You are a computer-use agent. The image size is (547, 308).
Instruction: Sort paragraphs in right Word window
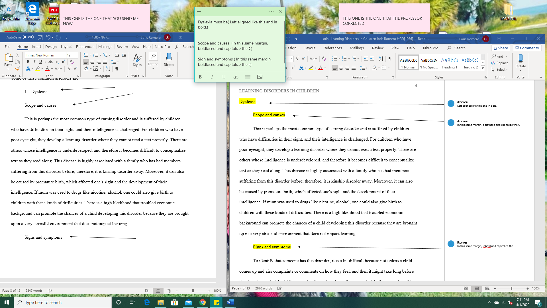coord(381,59)
